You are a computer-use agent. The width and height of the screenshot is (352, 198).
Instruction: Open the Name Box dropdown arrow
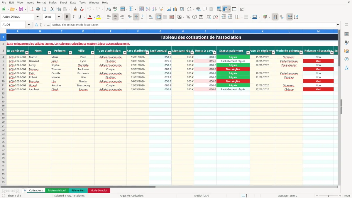point(29,25)
